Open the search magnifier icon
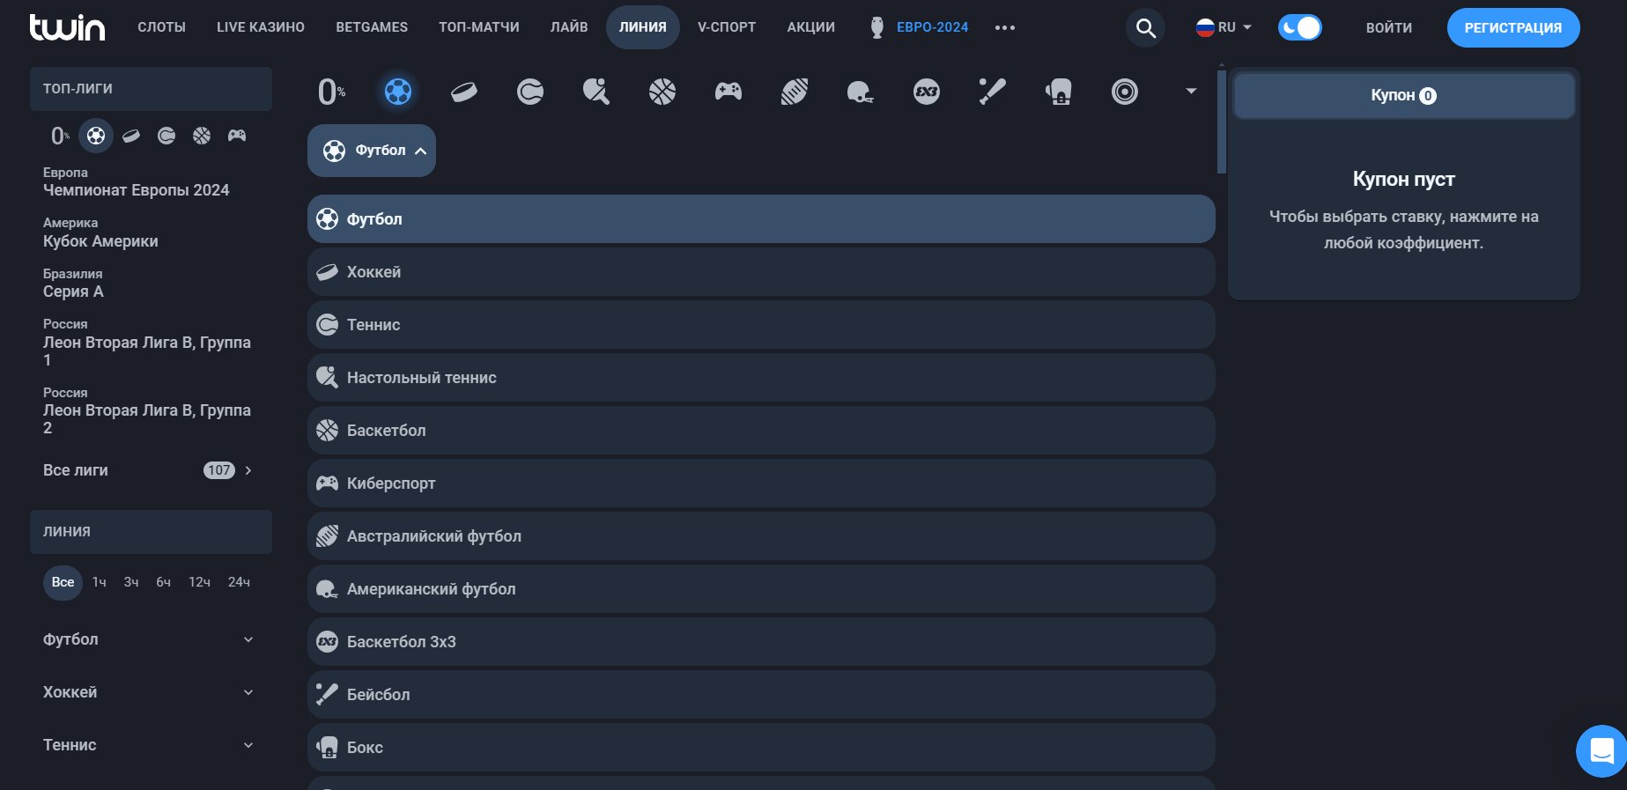1627x790 pixels. point(1145,28)
